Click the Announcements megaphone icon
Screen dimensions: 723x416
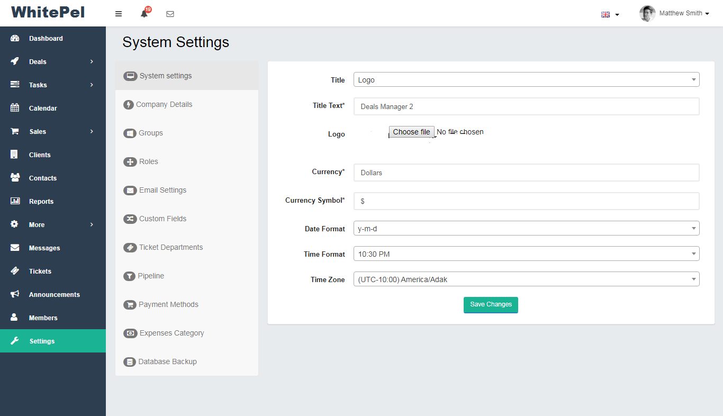tap(15, 294)
